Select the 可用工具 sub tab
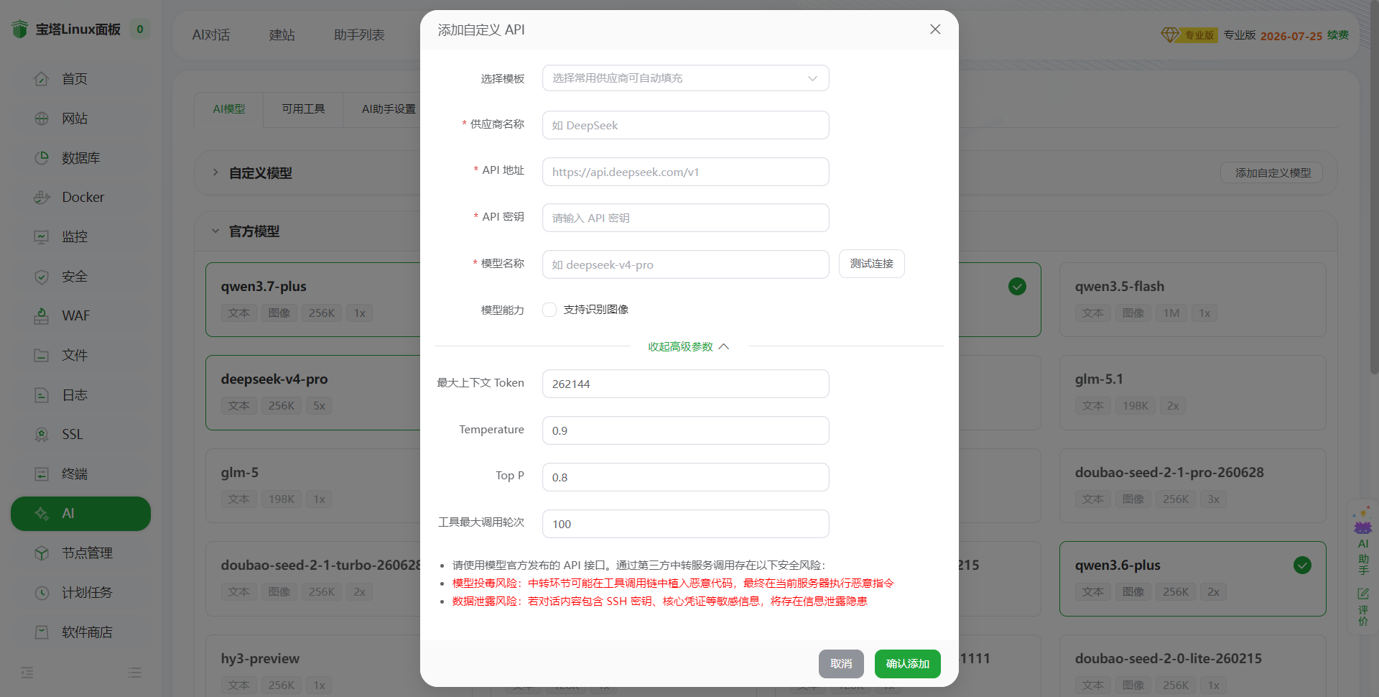Viewport: 1379px width, 697px height. [303, 109]
